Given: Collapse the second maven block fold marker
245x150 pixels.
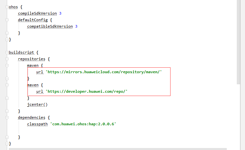Looking at the screenshot, I should pyautogui.click(x=7, y=85).
